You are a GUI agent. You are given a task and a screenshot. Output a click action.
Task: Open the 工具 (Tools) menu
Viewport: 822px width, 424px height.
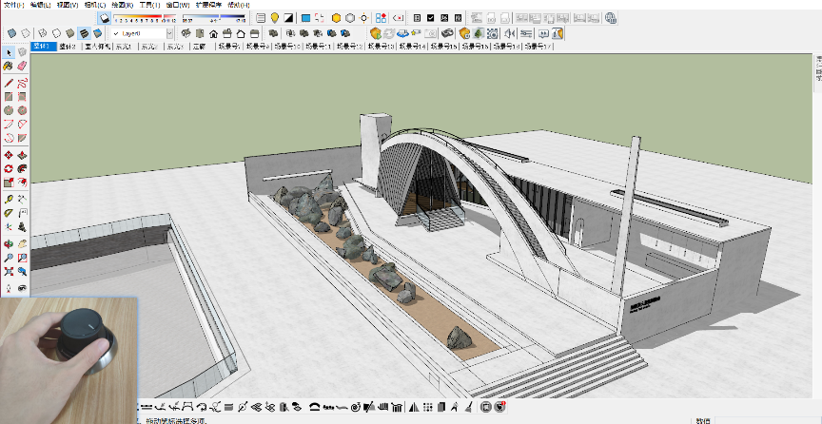151,5
